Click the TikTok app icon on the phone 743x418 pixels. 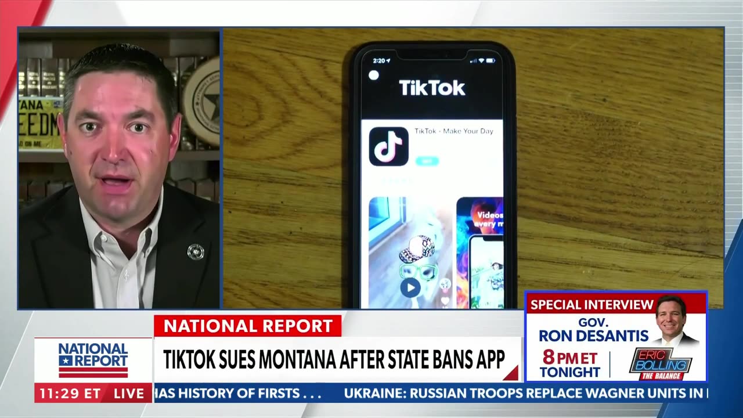(388, 146)
